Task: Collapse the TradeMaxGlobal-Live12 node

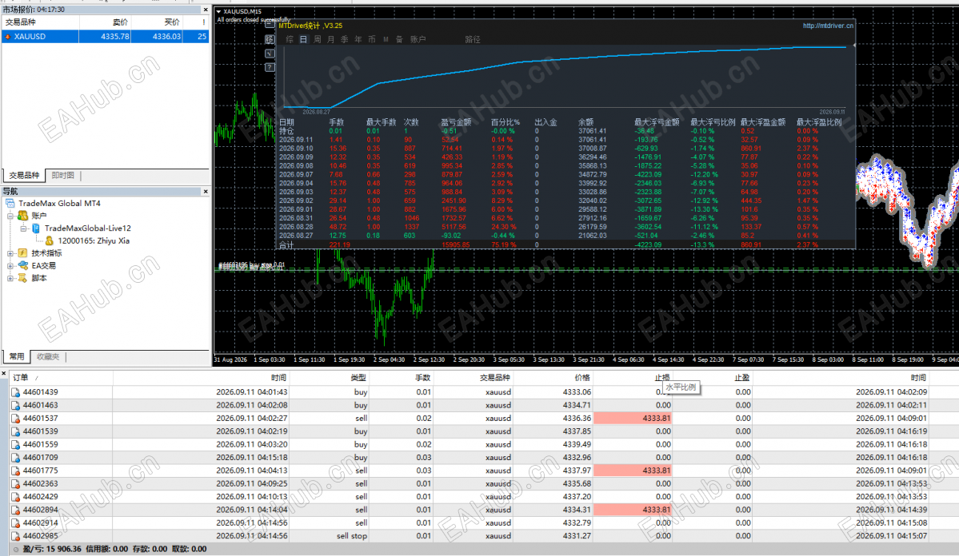Action: [x=23, y=228]
